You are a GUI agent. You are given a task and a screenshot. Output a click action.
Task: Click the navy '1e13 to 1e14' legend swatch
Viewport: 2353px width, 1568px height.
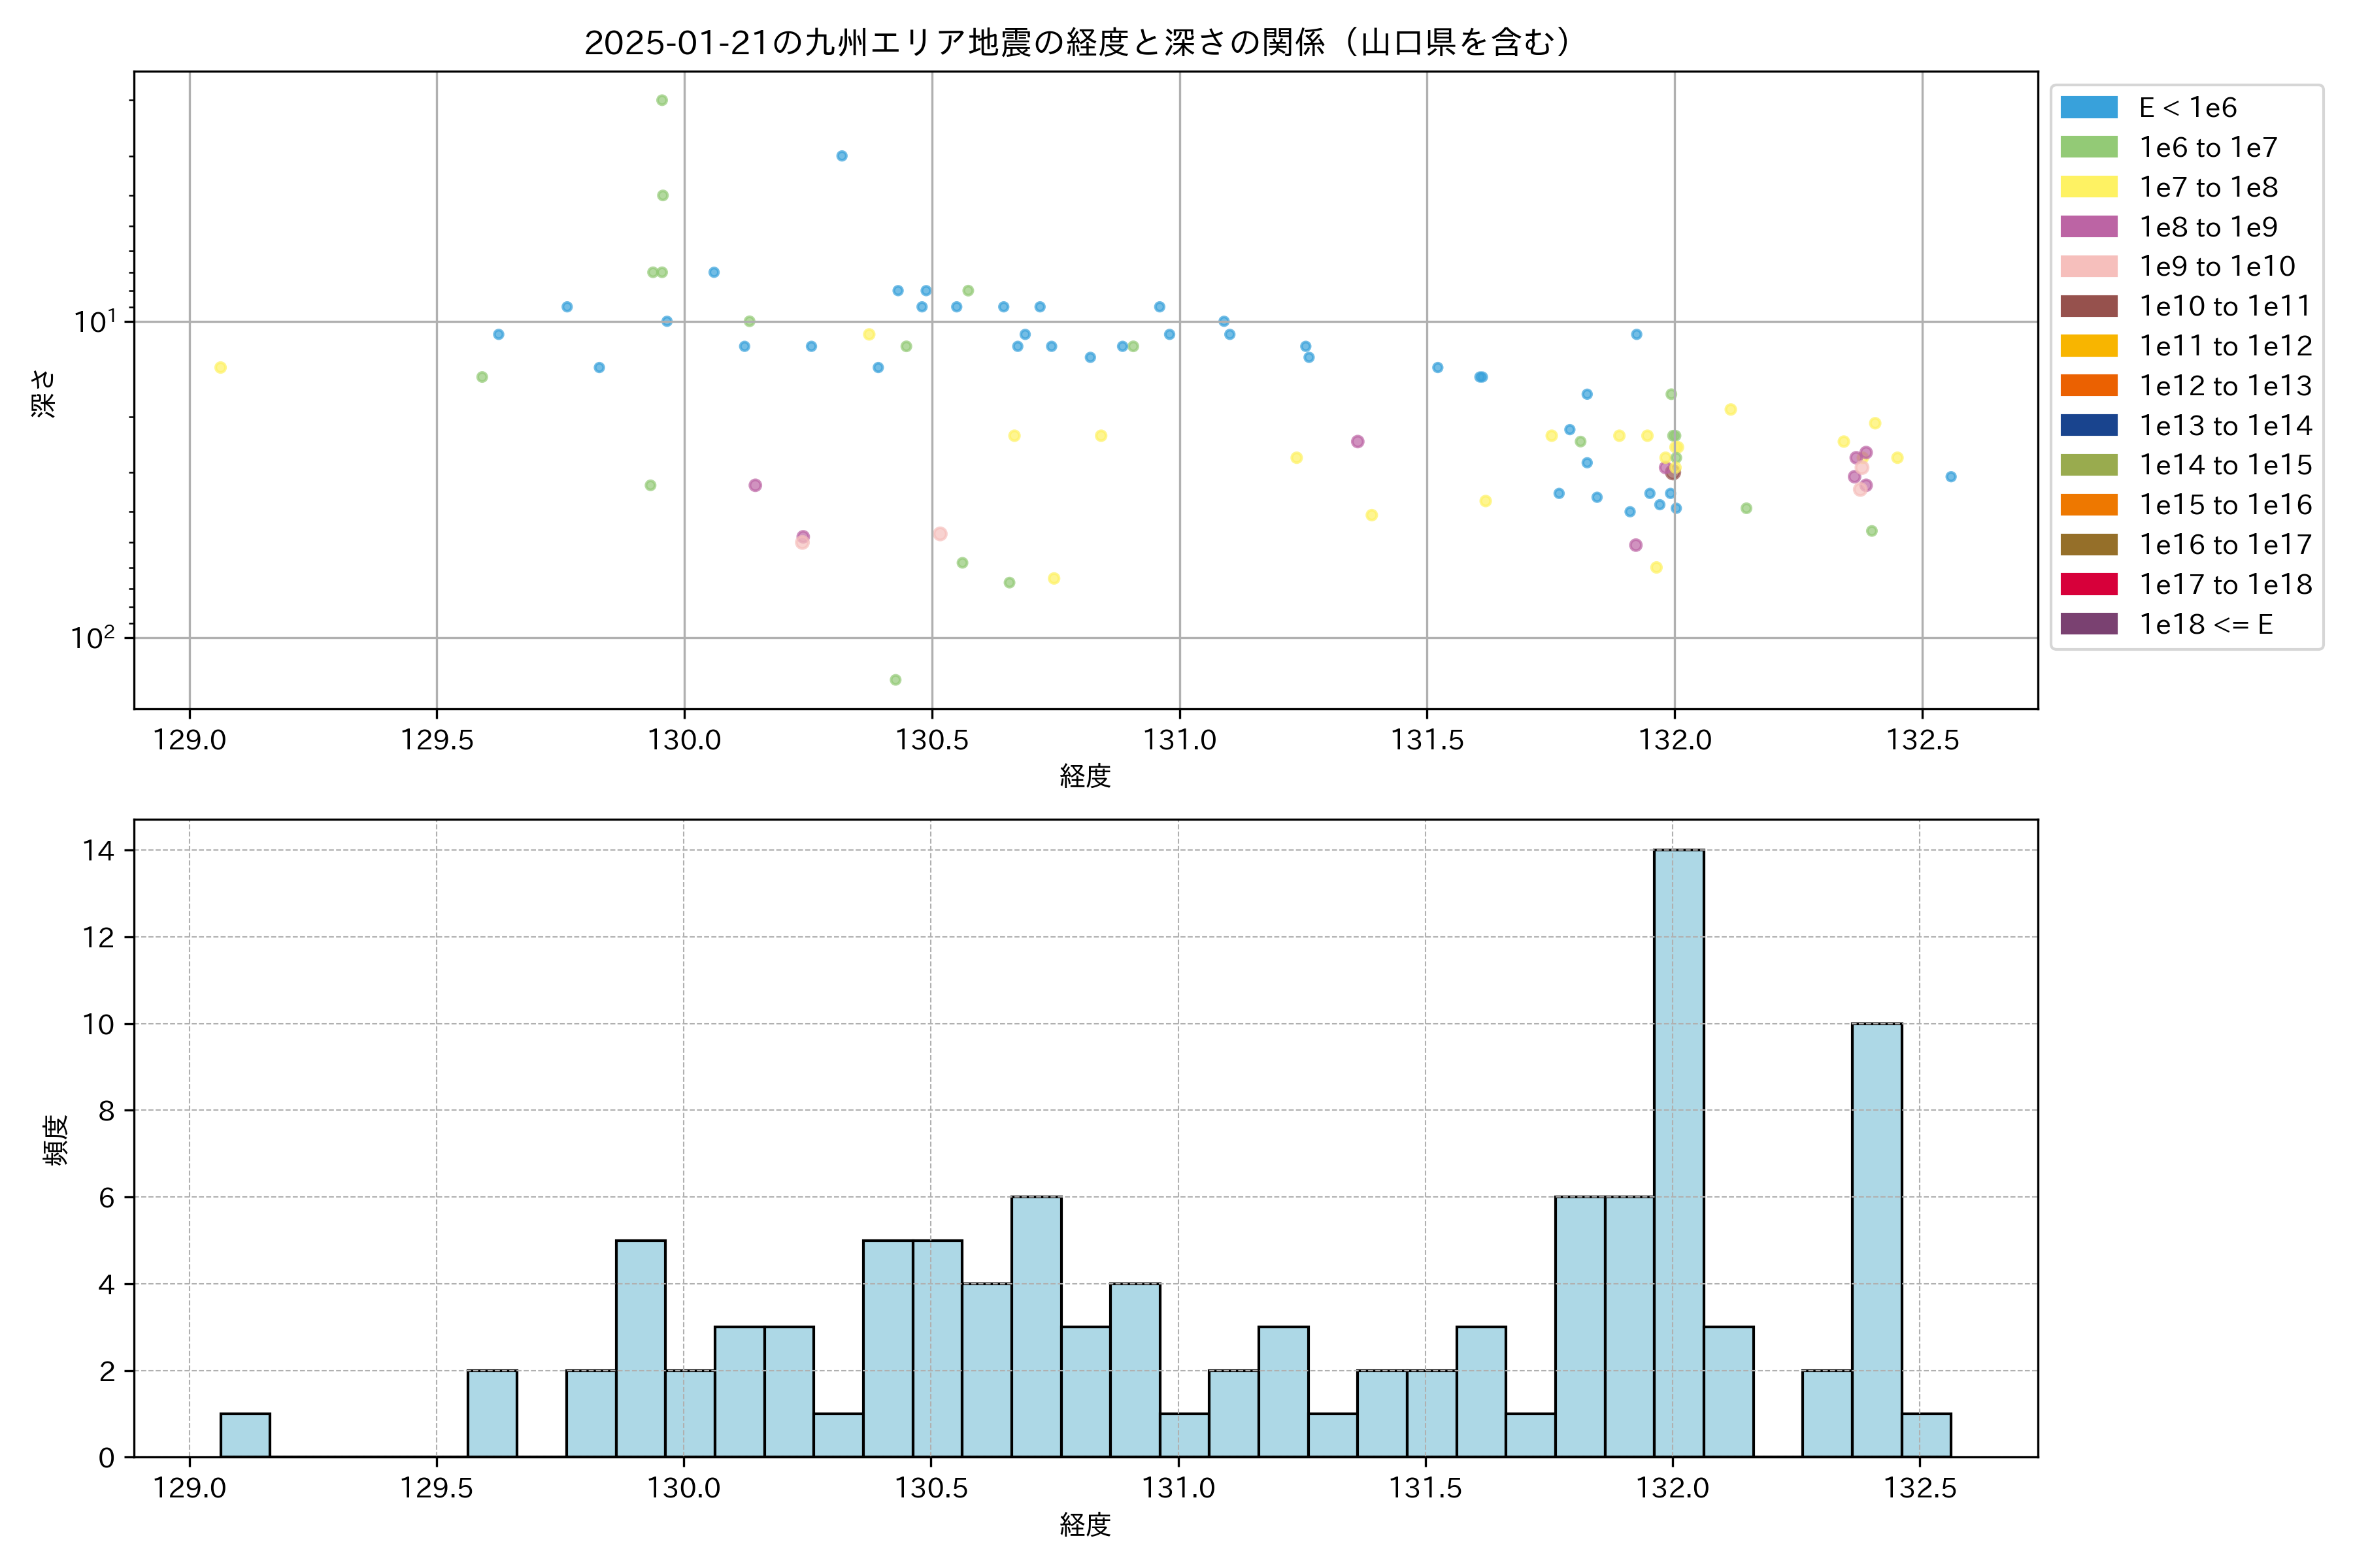click(x=2088, y=425)
